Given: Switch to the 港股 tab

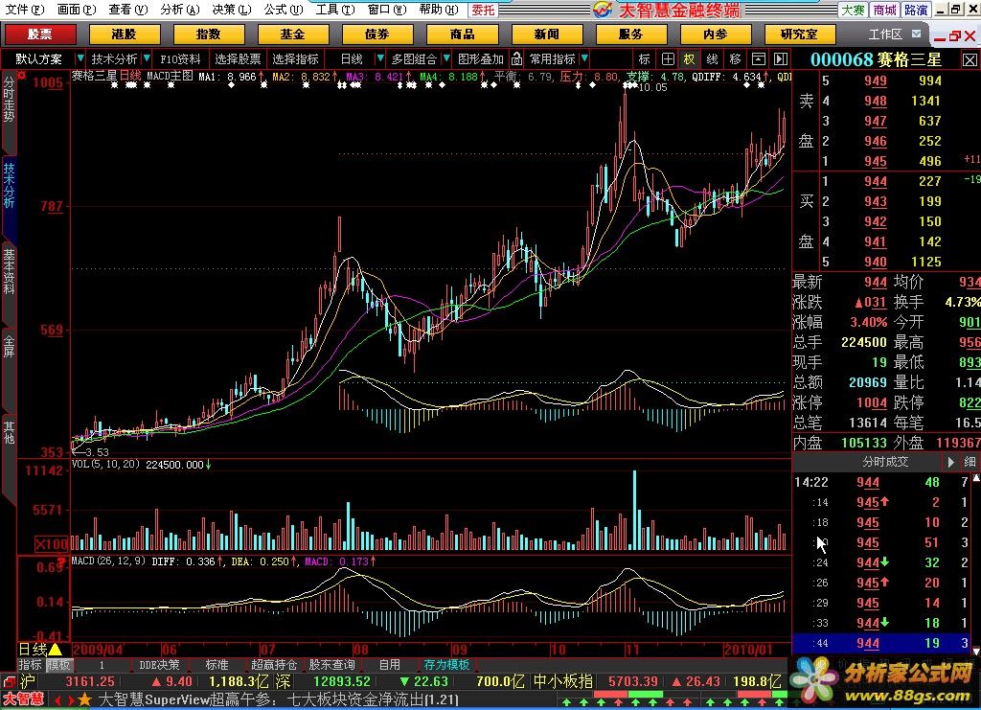Looking at the screenshot, I should coord(124,34).
